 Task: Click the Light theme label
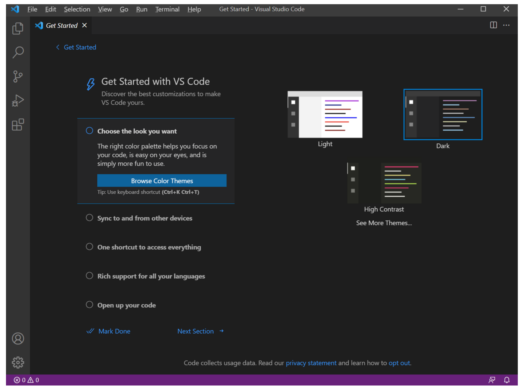click(x=325, y=144)
